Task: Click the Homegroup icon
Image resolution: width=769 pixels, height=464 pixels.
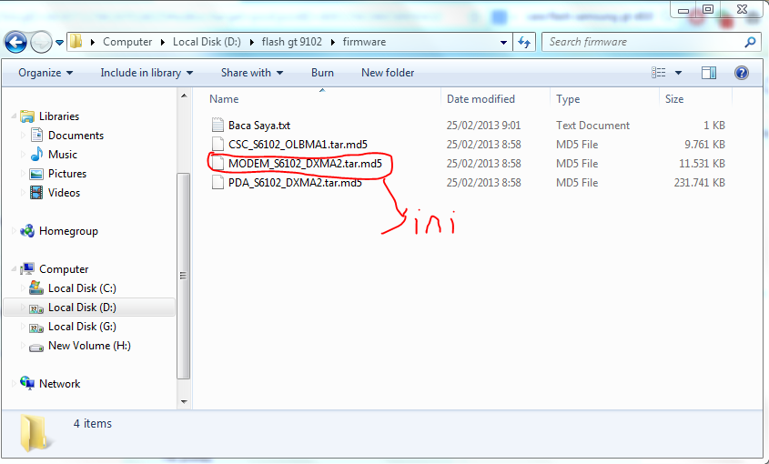Action: [27, 231]
